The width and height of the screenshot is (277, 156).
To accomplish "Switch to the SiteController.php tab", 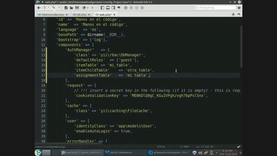I will pyautogui.click(x=52, y=15).
